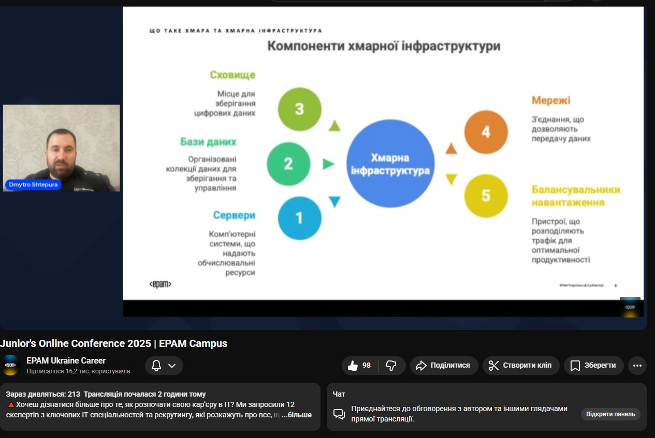The width and height of the screenshot is (655, 438).
Task: Click the thumbs-up like icon
Action: [x=353, y=366]
